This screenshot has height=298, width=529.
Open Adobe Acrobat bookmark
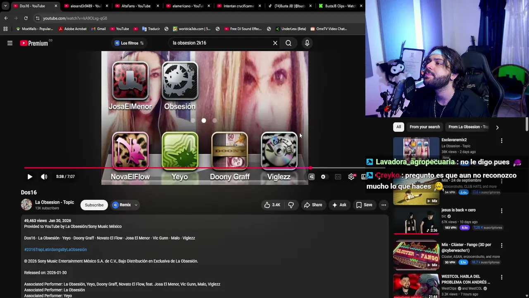click(72, 29)
